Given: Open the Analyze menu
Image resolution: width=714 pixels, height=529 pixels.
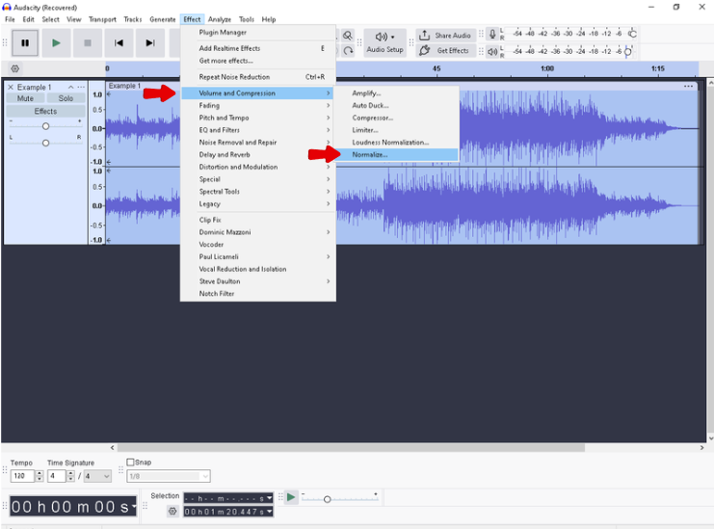Looking at the screenshot, I should pyautogui.click(x=219, y=19).
